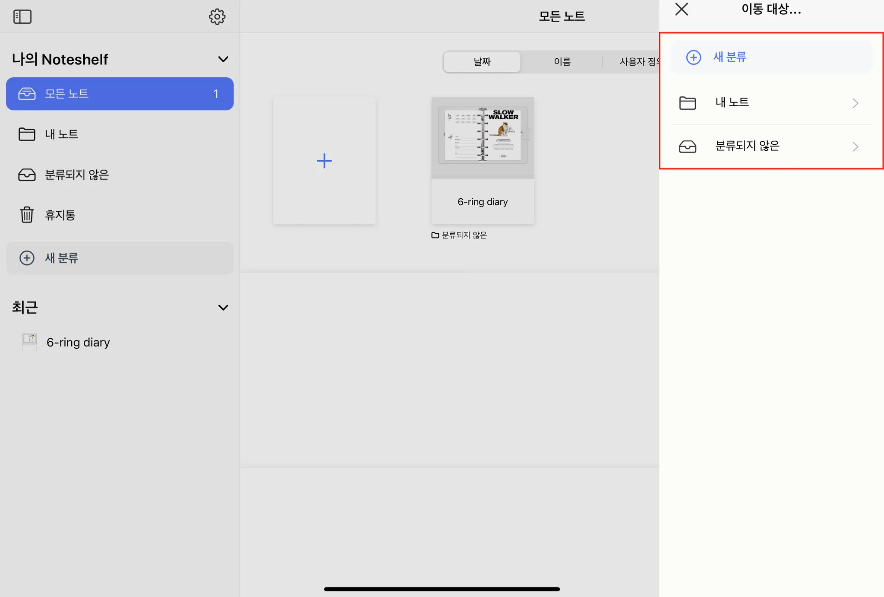Collapse the 최근 section chevron

pyautogui.click(x=223, y=308)
